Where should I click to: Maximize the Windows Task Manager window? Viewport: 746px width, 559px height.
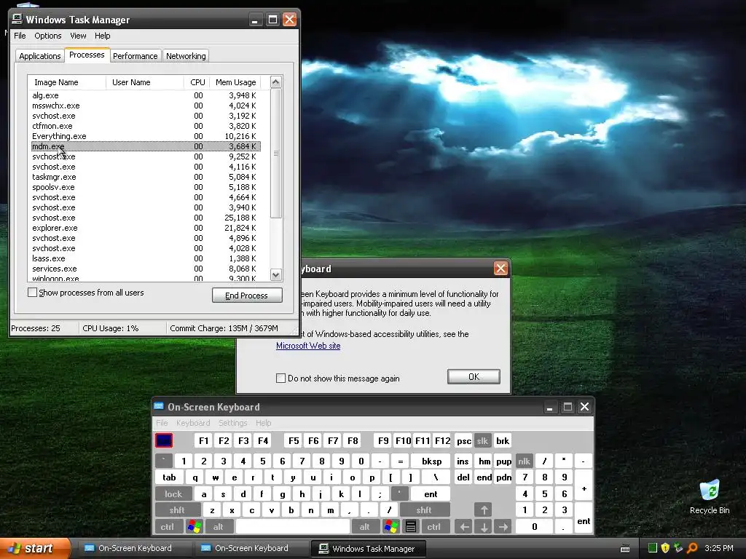click(272, 20)
